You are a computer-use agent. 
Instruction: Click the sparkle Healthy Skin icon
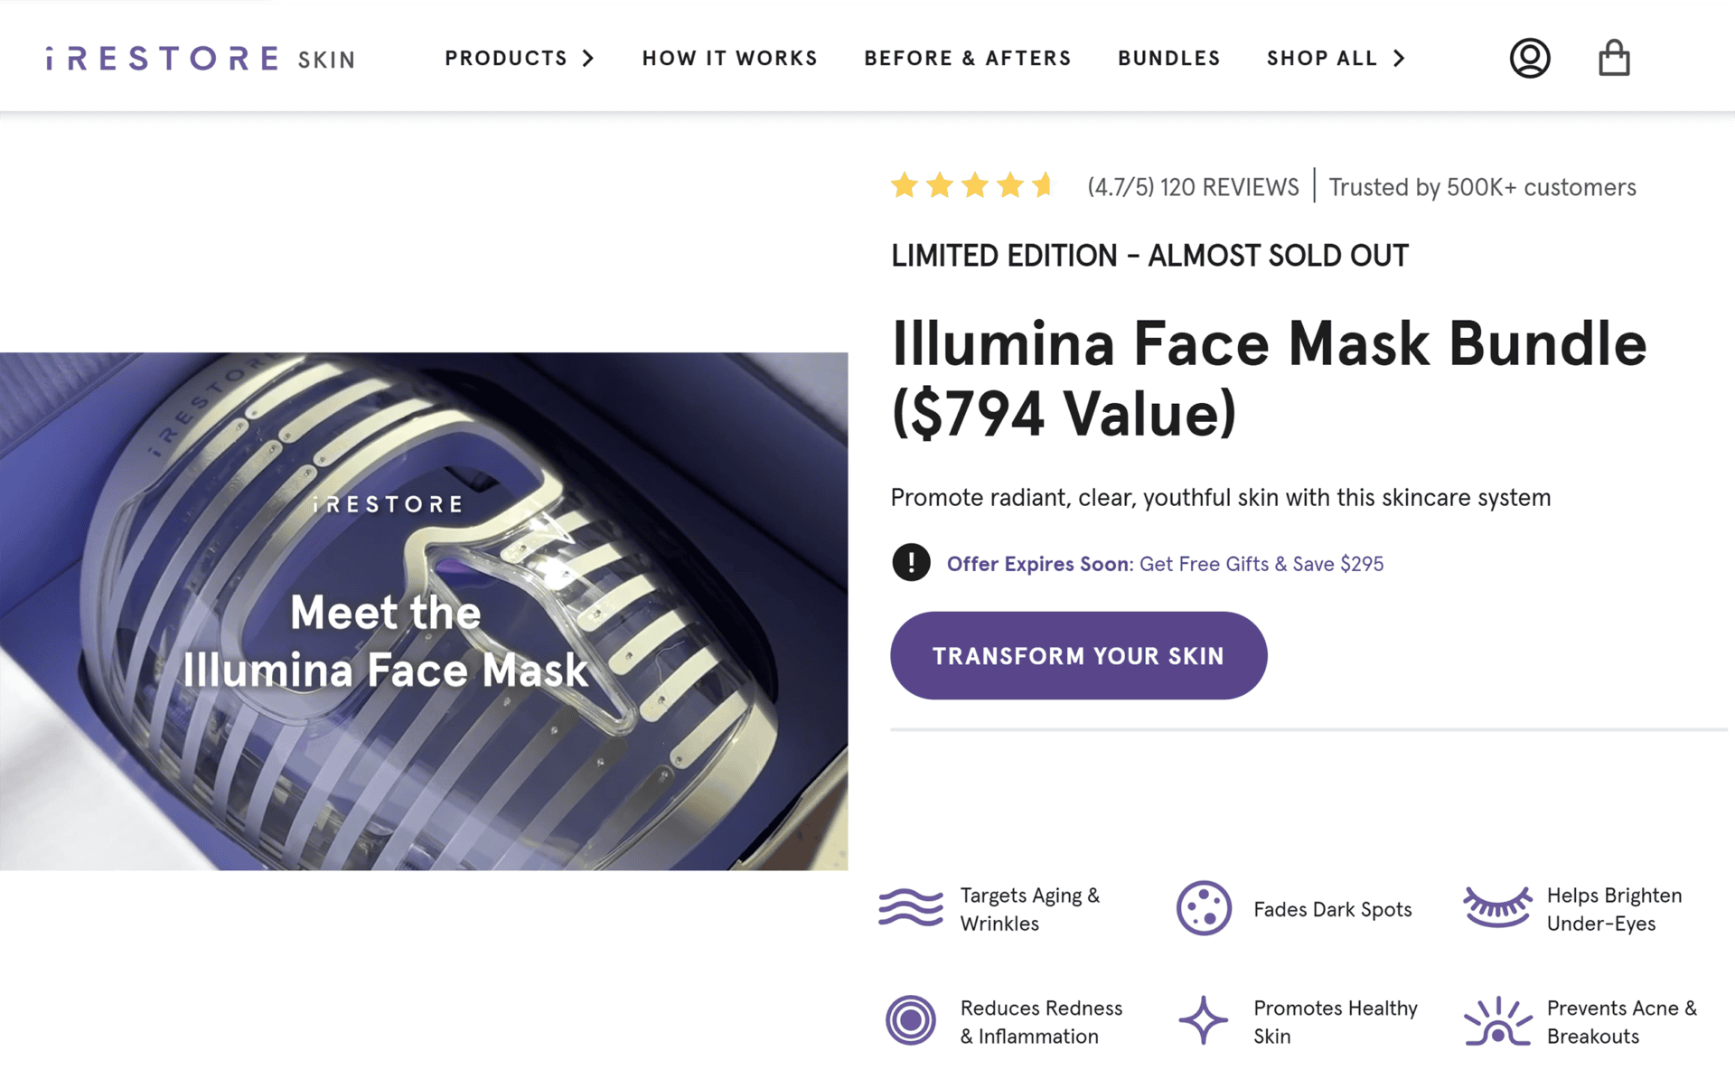pyautogui.click(x=1204, y=1021)
